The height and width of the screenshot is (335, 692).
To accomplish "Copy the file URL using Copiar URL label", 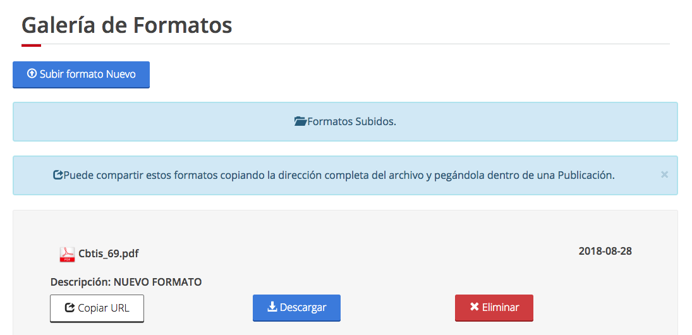I will click(x=104, y=308).
